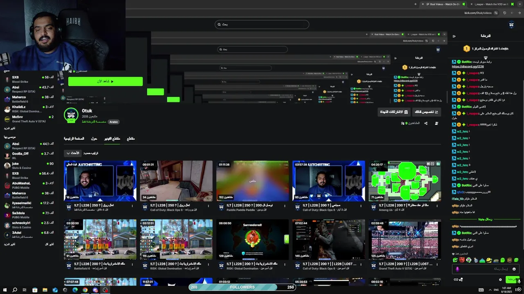The image size is (524, 294).
Task: Select مقاطع tab
Action: tap(131, 138)
